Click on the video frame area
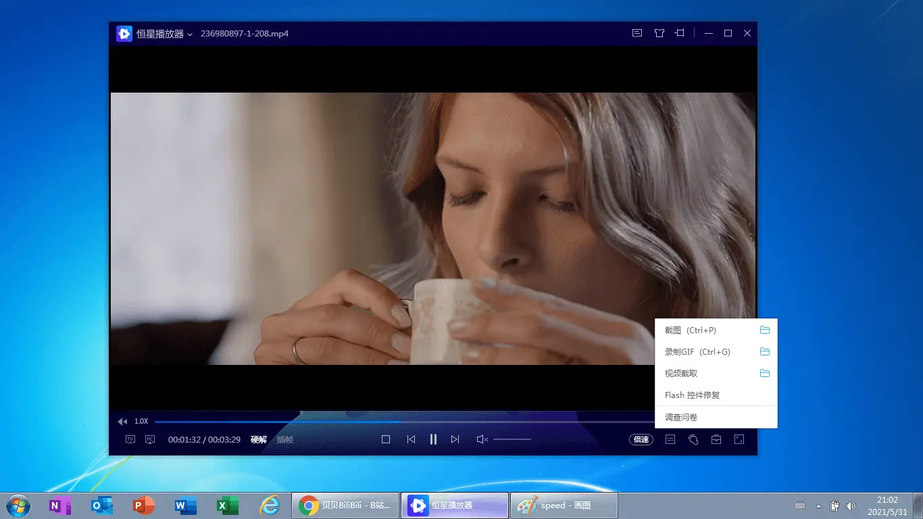The image size is (923, 519). (432, 228)
